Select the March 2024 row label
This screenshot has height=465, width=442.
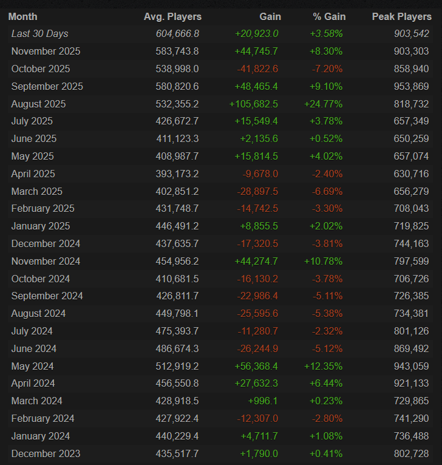pos(37,401)
